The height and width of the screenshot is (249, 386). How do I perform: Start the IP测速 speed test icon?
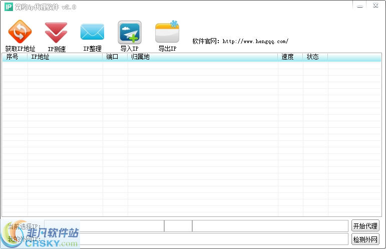click(56, 33)
